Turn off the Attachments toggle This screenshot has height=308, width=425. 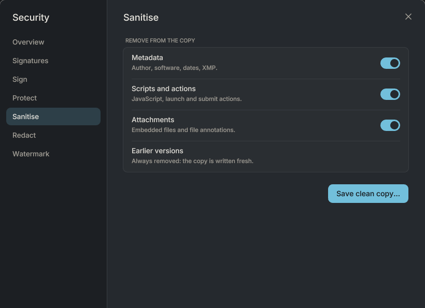pyautogui.click(x=390, y=125)
